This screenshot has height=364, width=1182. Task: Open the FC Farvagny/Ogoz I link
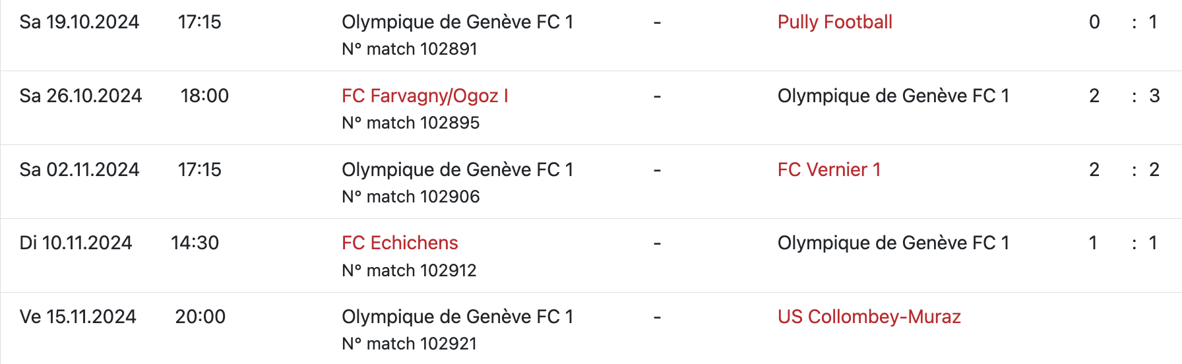tap(425, 96)
